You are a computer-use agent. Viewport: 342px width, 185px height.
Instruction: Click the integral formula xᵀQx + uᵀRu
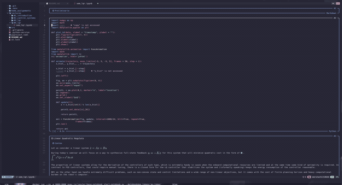click(62, 158)
